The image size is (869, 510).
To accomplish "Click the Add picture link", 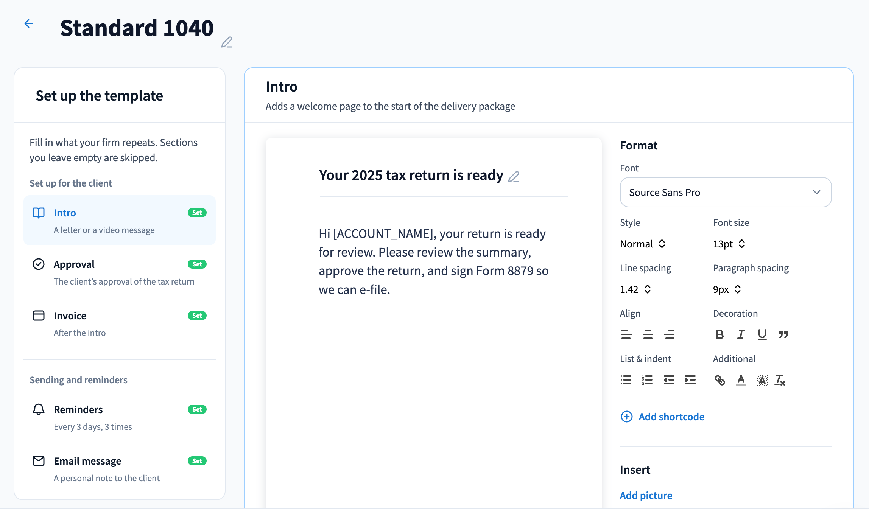I will (646, 495).
